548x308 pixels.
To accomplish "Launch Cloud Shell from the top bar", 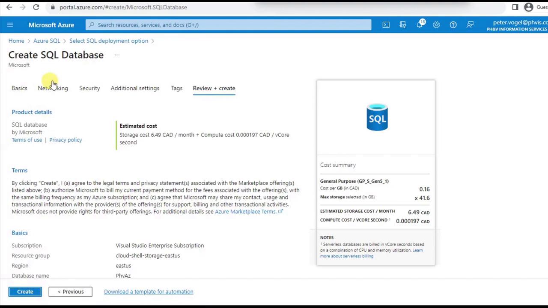I will 386,25.
